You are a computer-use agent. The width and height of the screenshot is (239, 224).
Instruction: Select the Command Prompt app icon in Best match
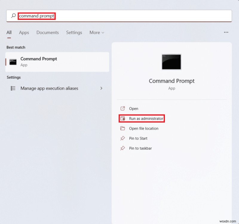pos(13,62)
